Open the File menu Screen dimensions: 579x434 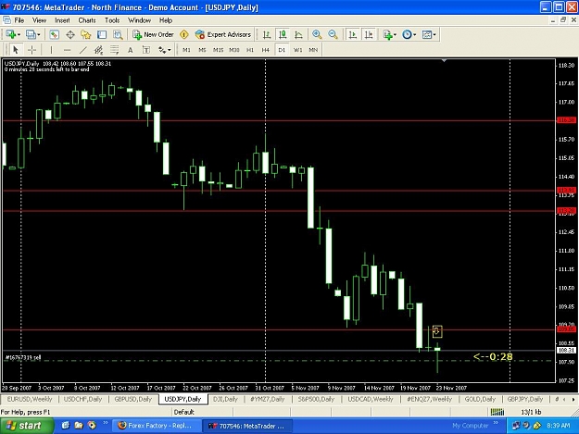coord(19,20)
